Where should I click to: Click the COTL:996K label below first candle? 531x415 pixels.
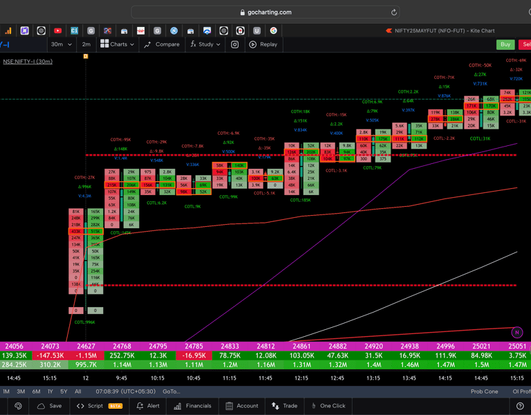pyautogui.click(x=84, y=322)
